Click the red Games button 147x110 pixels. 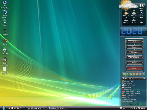(134, 68)
